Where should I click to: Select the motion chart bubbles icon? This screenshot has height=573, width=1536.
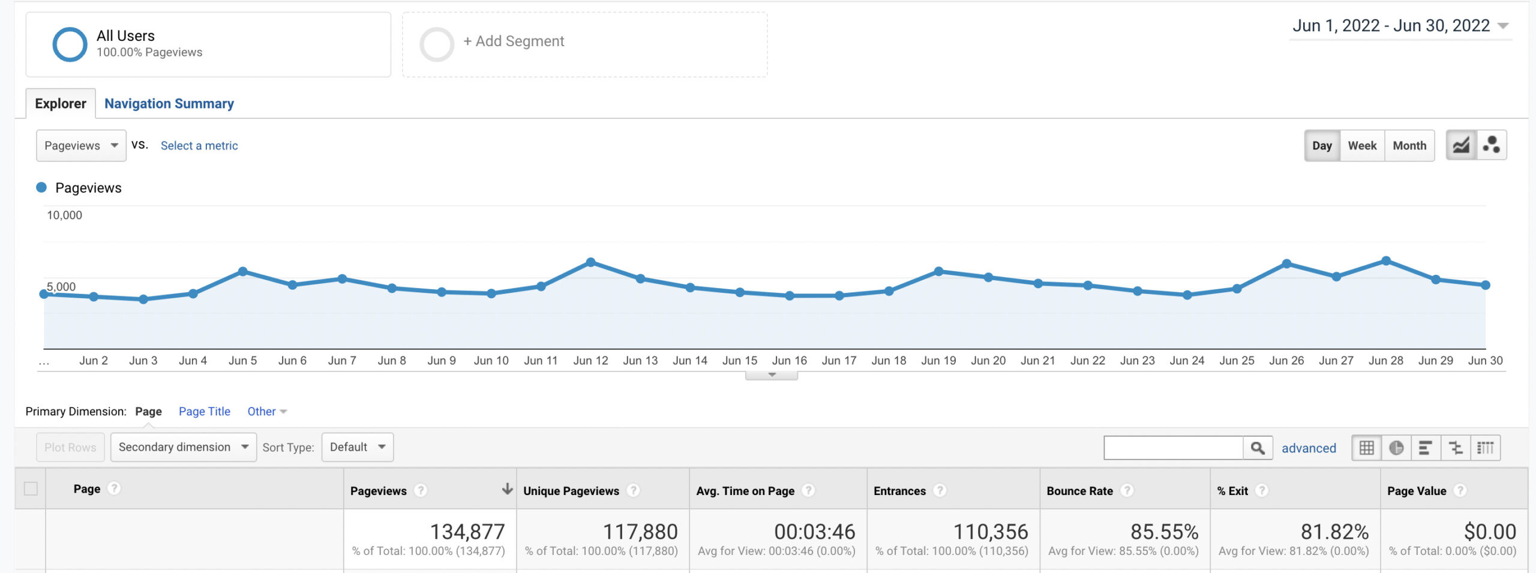click(1492, 145)
